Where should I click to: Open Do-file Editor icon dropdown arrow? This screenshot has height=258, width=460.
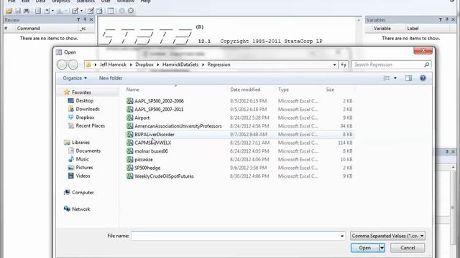[x=81, y=11]
